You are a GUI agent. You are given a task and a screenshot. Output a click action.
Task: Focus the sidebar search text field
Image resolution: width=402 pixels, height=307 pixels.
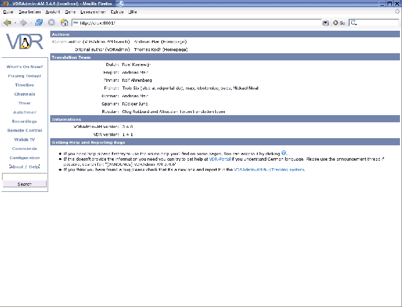point(25,177)
